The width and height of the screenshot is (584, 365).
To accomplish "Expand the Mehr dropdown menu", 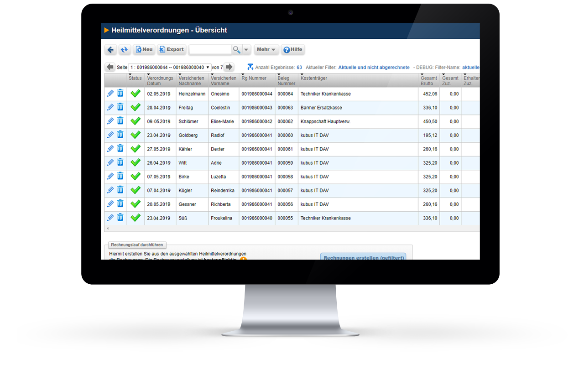I will click(266, 50).
